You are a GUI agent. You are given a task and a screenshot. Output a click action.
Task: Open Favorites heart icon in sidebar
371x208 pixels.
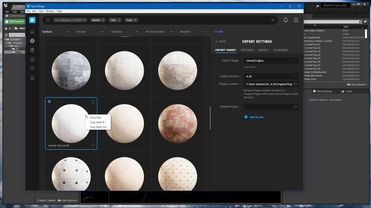[32, 68]
